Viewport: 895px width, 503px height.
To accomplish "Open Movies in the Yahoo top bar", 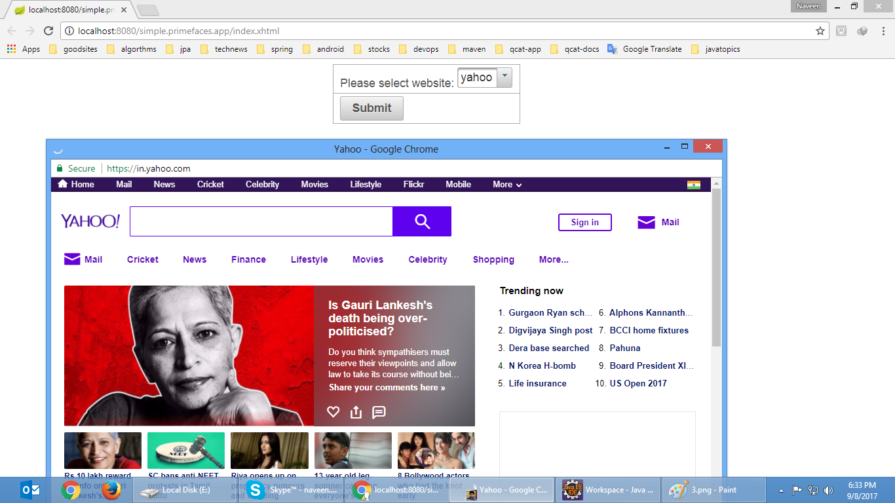I will point(314,184).
